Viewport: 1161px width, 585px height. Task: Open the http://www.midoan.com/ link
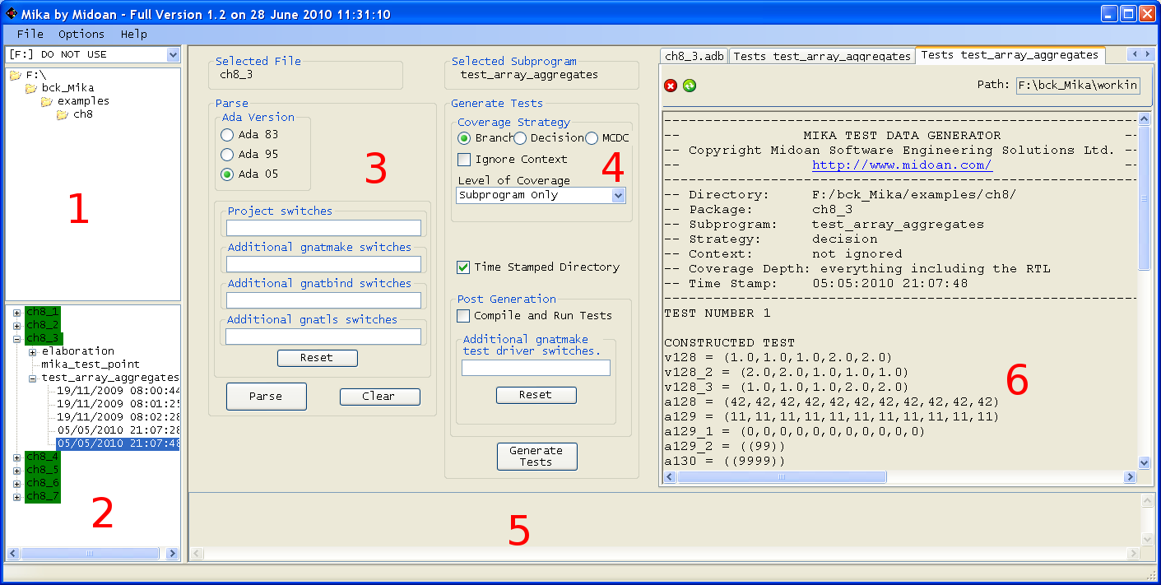coord(902,165)
